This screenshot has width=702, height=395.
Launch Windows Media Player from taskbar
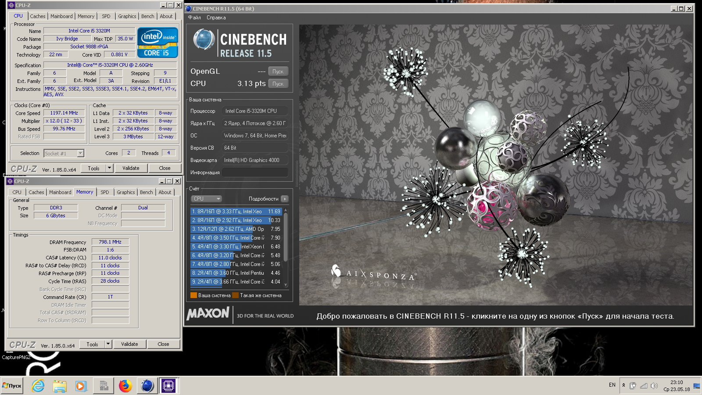pos(81,386)
